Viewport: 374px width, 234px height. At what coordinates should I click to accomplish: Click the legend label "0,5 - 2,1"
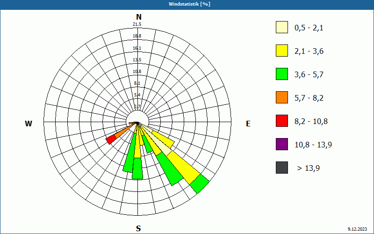pyautogui.click(x=309, y=28)
